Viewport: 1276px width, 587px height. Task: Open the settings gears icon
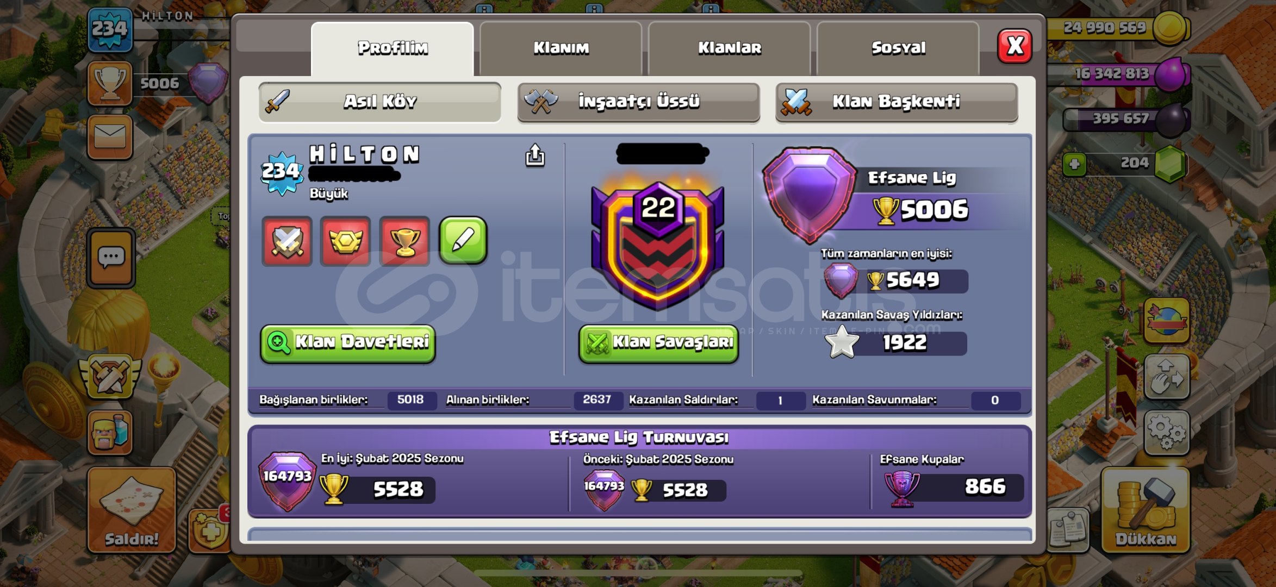tap(1167, 433)
